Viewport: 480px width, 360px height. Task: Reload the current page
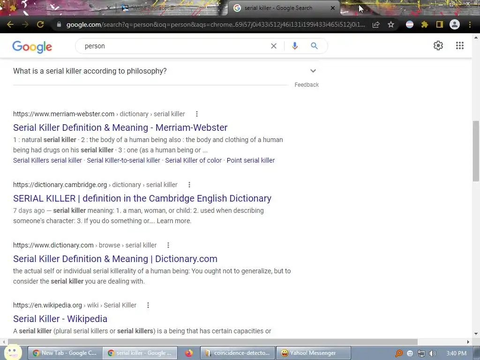[x=40, y=24]
